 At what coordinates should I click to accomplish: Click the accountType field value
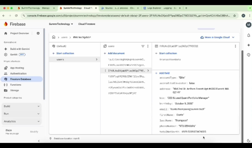182,78
